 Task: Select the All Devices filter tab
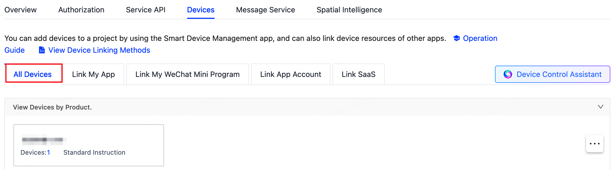33,74
